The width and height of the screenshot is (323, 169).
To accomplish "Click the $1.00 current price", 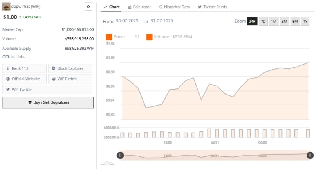I will [x=10, y=17].
